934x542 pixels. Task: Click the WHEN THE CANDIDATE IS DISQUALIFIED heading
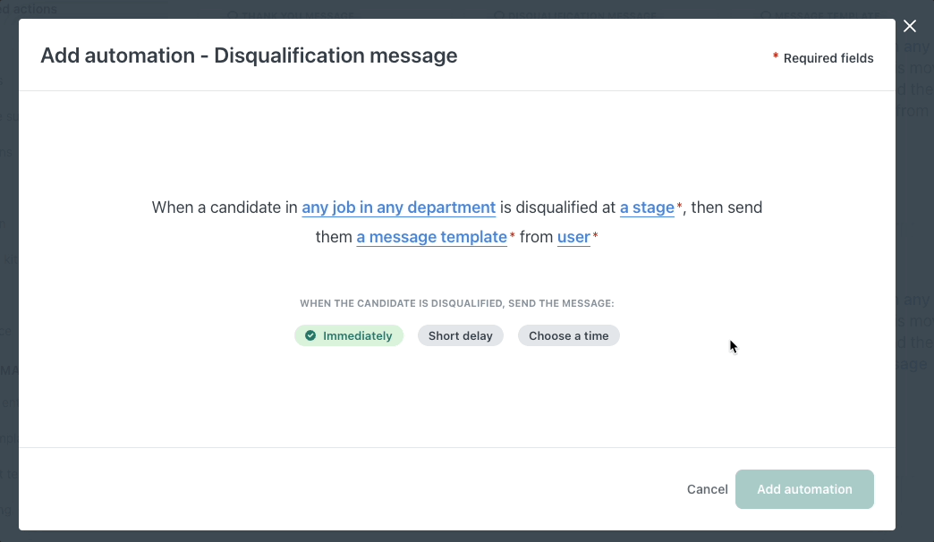[x=457, y=303]
